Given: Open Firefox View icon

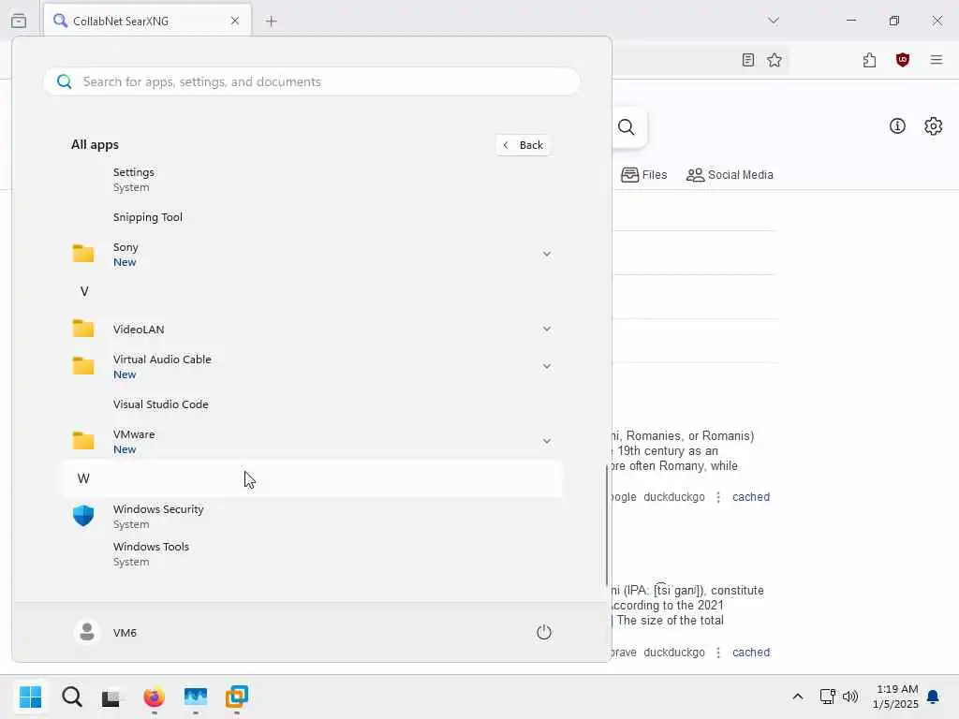Looking at the screenshot, I should pos(19,21).
